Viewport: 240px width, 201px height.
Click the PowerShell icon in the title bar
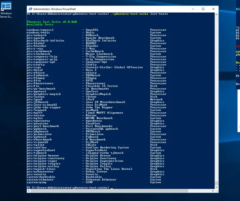[x=30, y=9]
